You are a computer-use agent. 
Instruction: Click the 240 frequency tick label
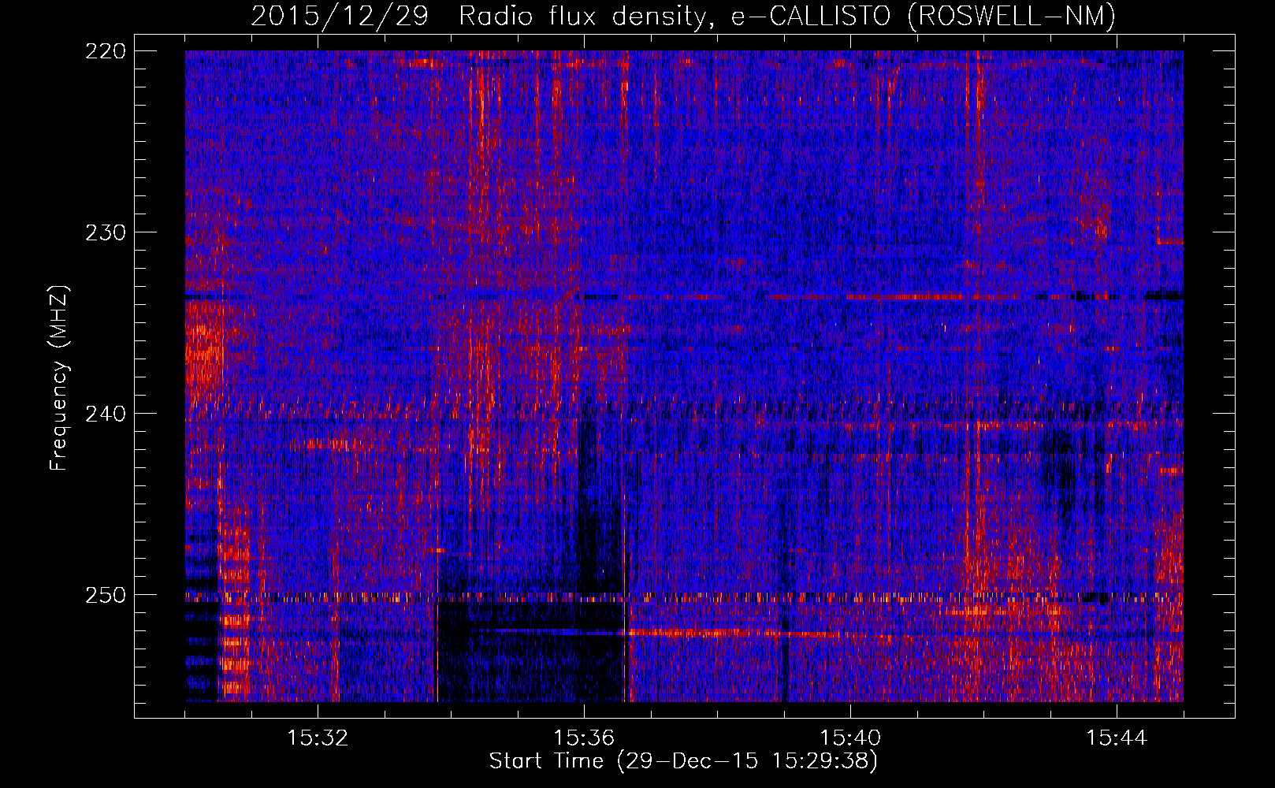pyautogui.click(x=105, y=414)
